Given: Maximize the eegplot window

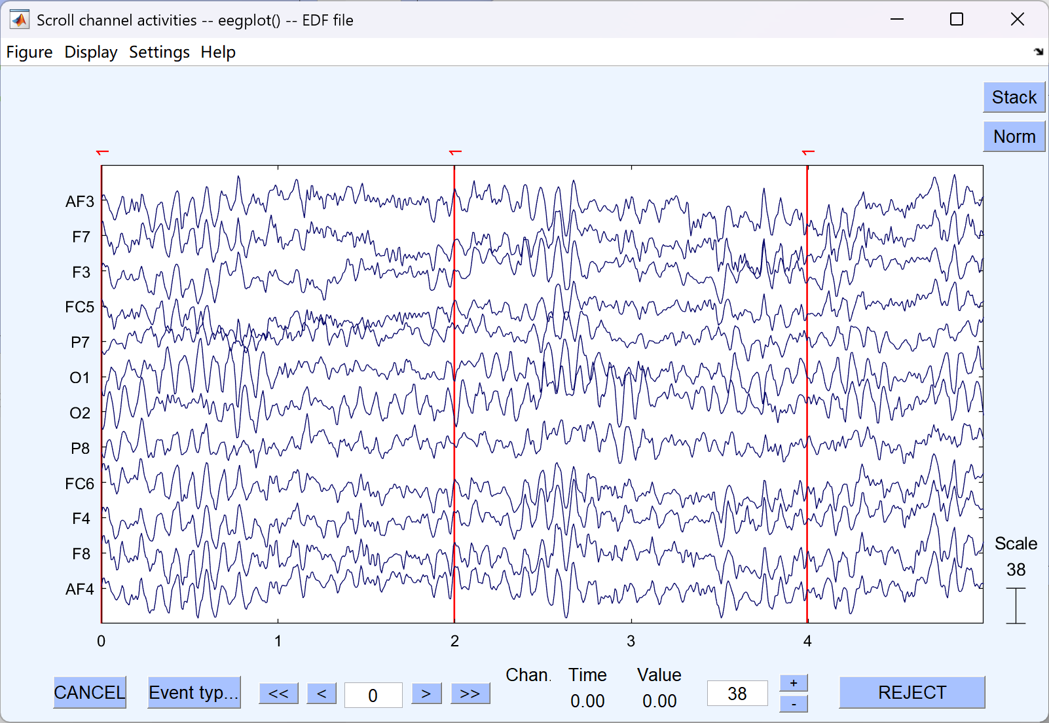Looking at the screenshot, I should (x=957, y=19).
